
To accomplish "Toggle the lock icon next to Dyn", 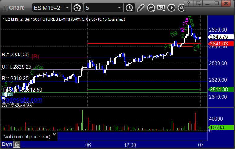I will (17, 144).
